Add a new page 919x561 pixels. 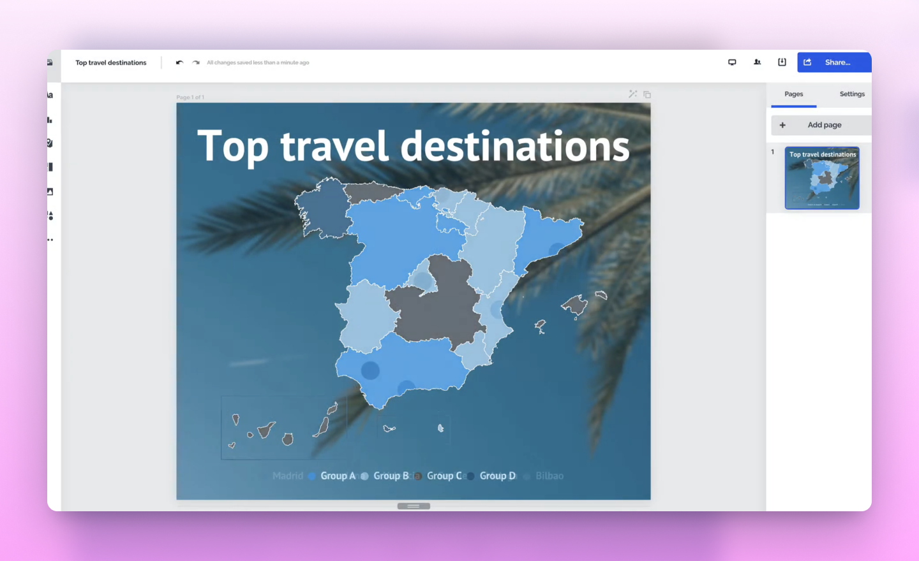(x=821, y=124)
